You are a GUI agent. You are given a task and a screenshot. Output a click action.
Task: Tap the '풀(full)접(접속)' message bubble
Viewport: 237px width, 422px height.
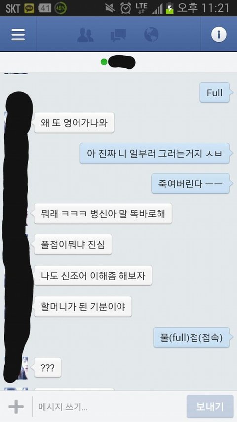(x=191, y=337)
